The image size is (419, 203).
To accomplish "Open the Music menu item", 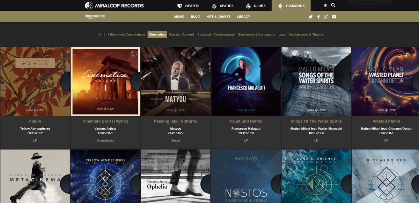I will click(179, 17).
